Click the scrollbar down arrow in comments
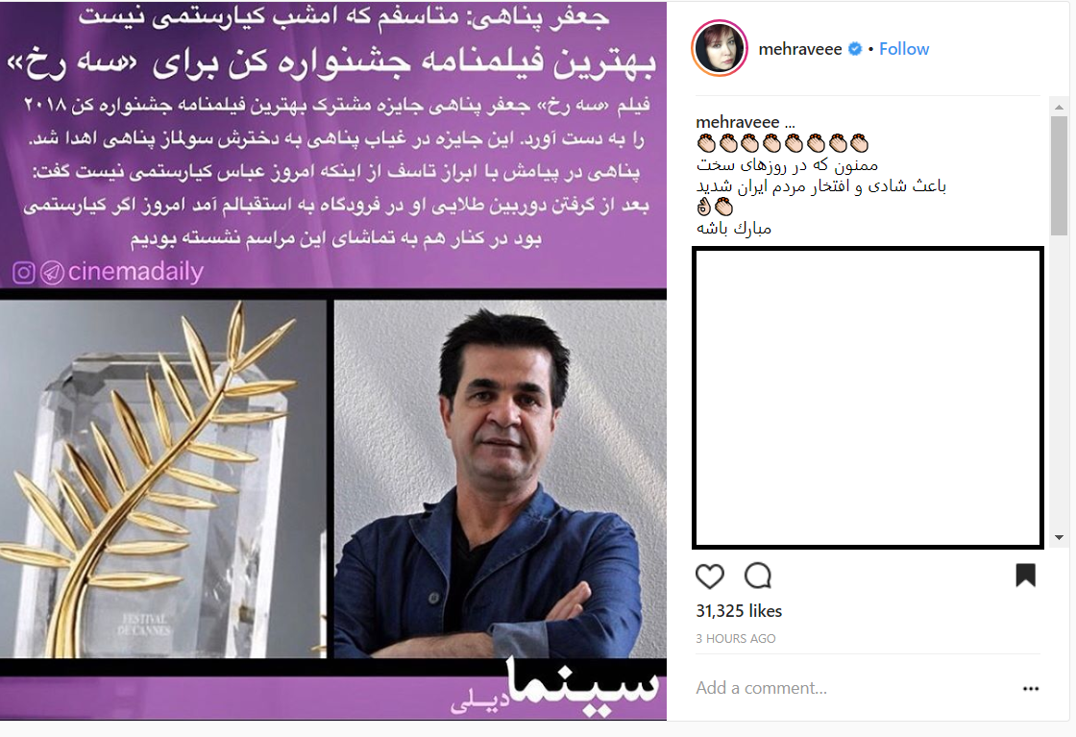Image resolution: width=1076 pixels, height=737 pixels. 1059,537
